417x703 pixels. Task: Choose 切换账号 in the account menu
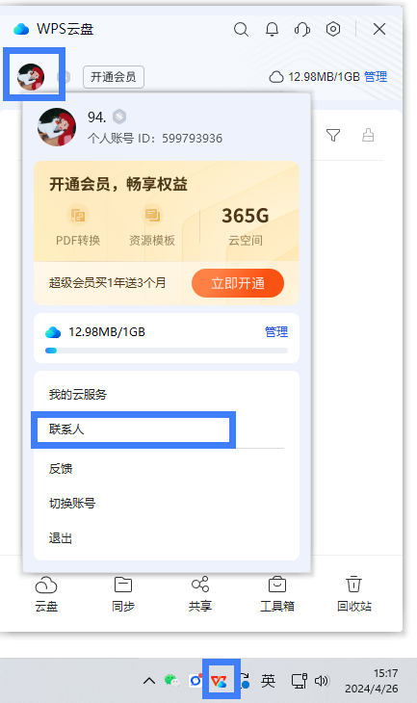[x=72, y=503]
